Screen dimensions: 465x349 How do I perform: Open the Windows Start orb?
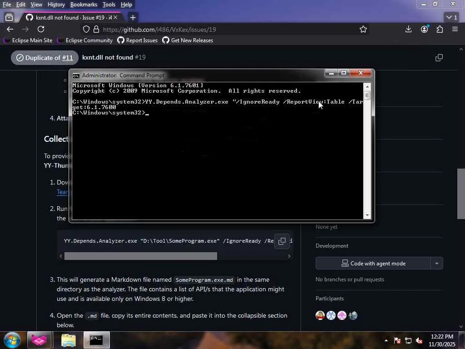tap(12, 340)
